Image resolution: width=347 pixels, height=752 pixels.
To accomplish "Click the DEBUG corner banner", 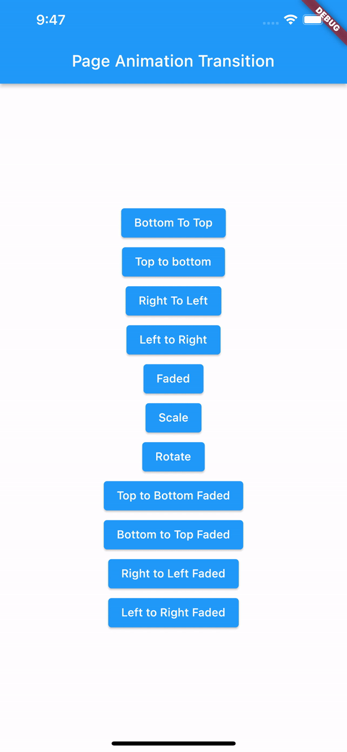I will (x=327, y=19).
